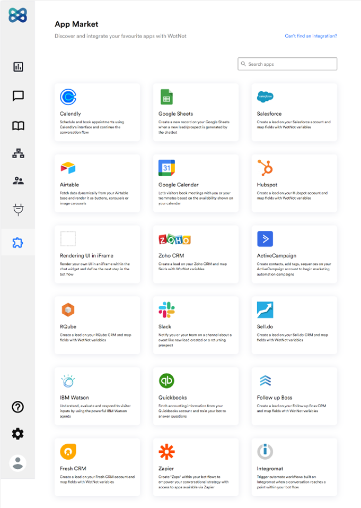Screen dimensions: 361x508
Task: Click the App Market heading
Action: (x=76, y=24)
